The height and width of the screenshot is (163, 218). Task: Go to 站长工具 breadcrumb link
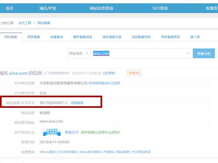point(25,23)
